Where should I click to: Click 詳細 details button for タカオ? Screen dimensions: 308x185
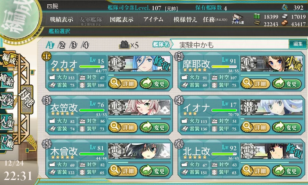click(123, 84)
